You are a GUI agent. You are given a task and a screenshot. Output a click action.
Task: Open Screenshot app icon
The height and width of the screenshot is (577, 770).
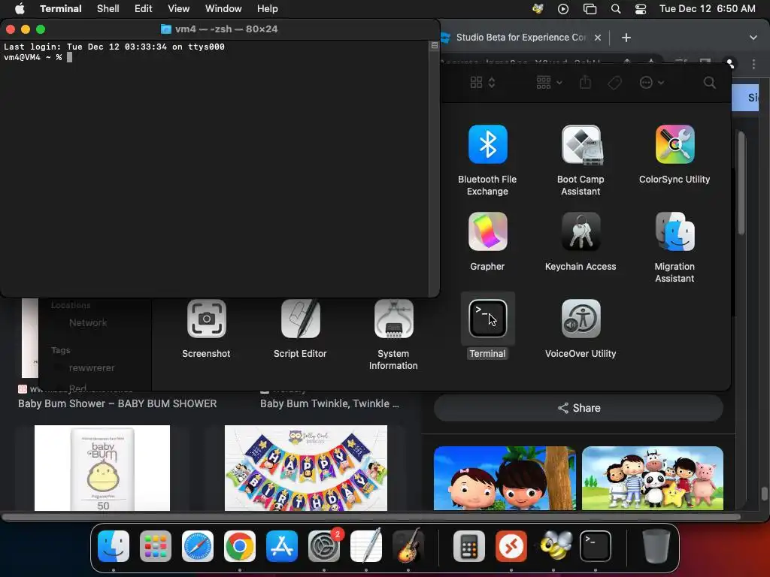[206, 319]
